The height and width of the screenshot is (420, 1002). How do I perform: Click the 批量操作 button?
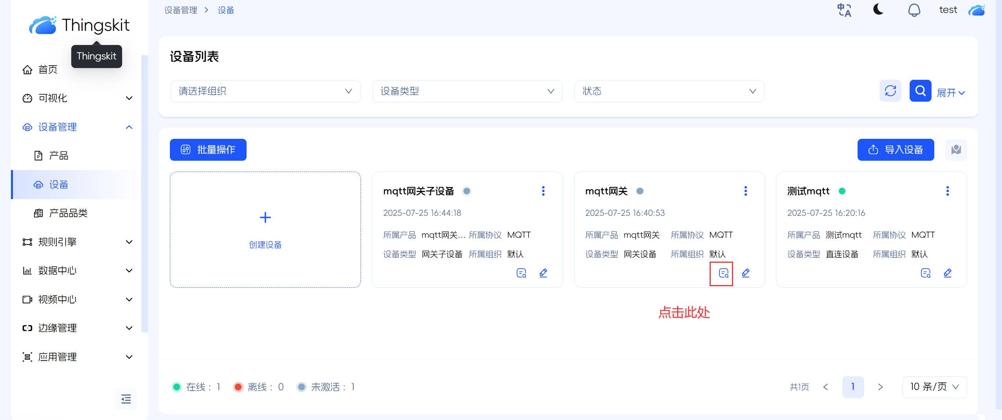tap(208, 150)
